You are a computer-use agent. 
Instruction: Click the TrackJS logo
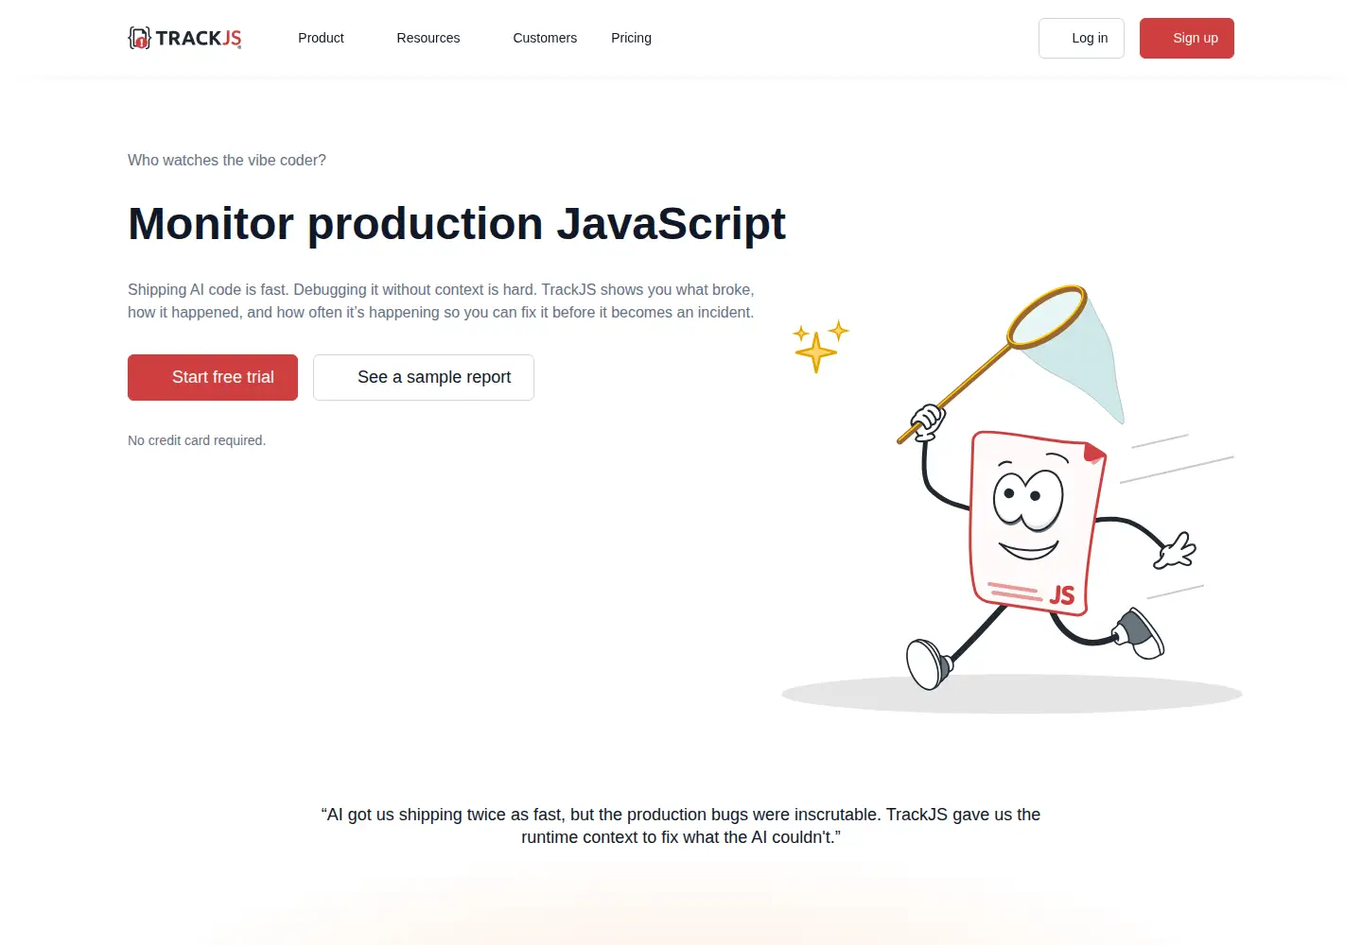184,38
